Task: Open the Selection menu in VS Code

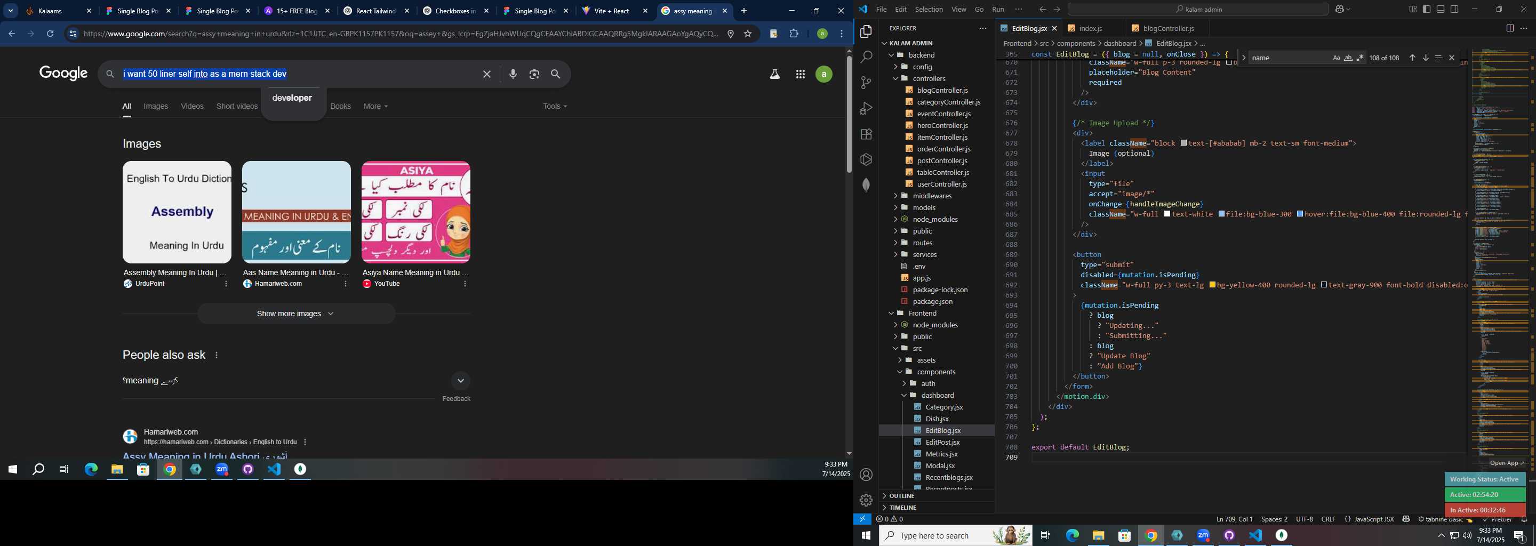Action: pos(929,10)
